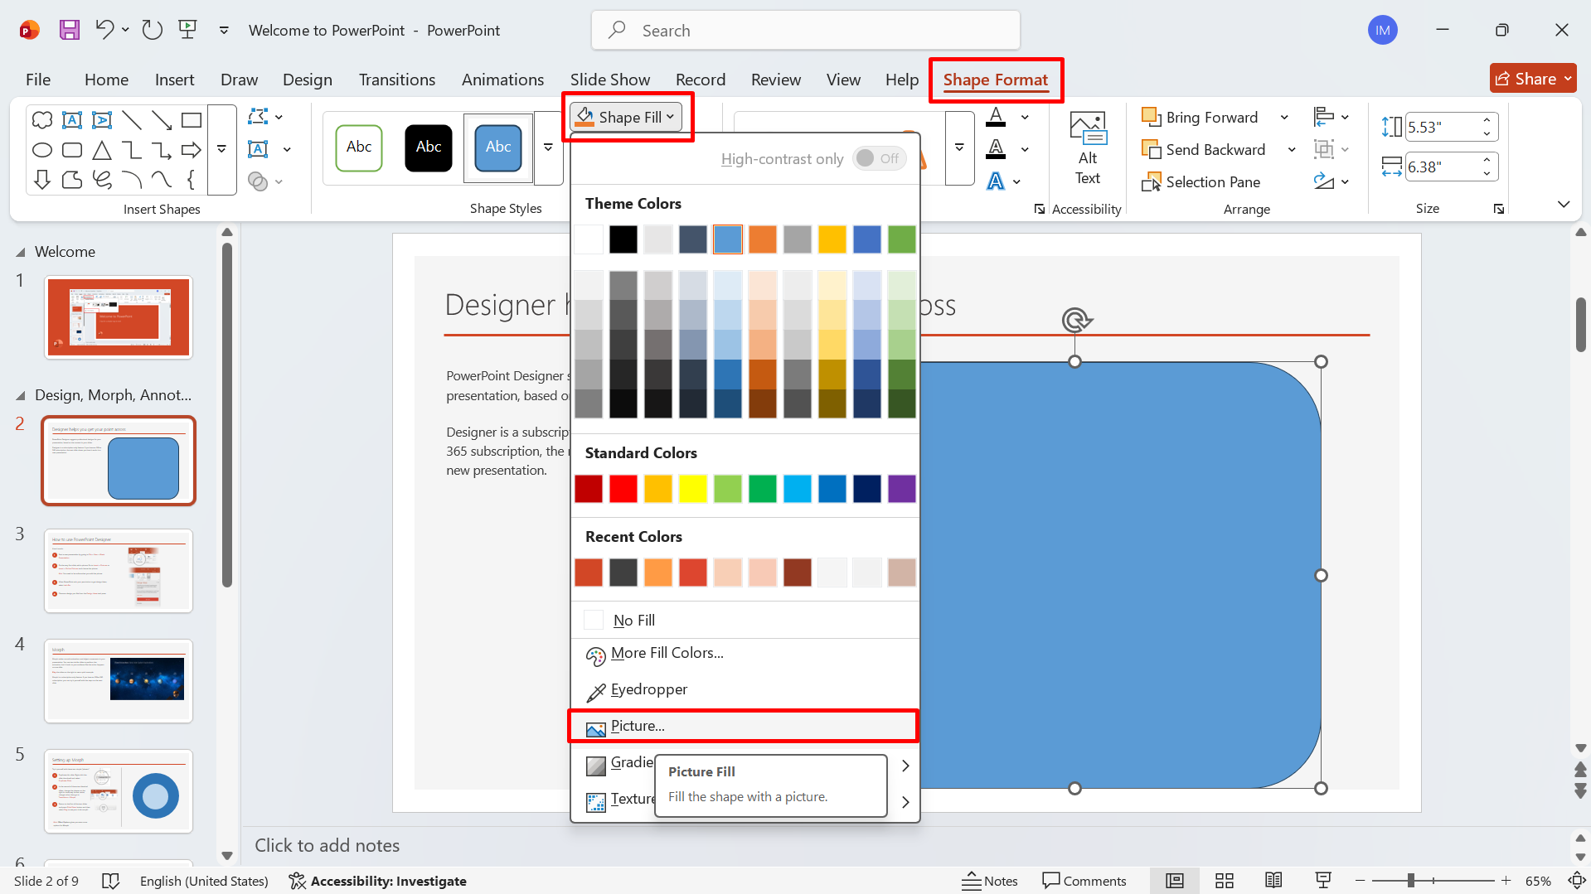
Task: Select slide 4 thumbnail
Action: [x=119, y=680]
